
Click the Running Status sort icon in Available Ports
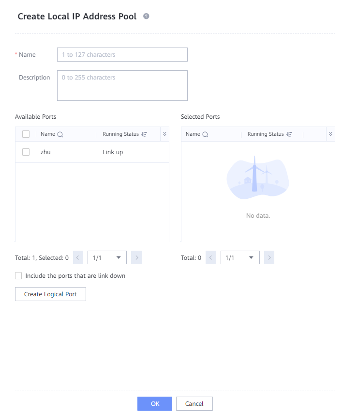(x=144, y=134)
